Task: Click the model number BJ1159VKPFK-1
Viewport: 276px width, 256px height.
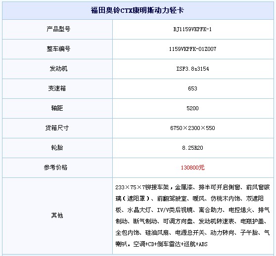Action: (192, 29)
